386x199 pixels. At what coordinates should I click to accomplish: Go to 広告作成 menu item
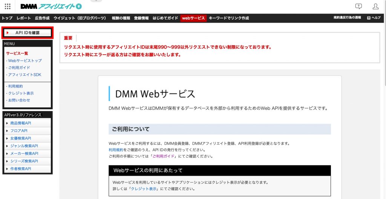pyautogui.click(x=42, y=18)
